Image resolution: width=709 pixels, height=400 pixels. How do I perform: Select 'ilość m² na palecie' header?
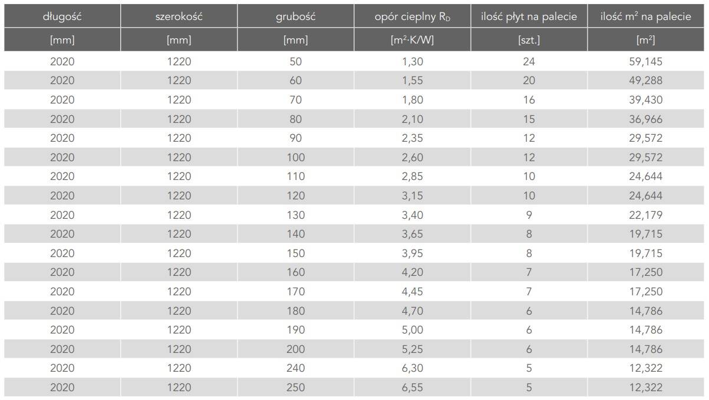click(x=645, y=16)
